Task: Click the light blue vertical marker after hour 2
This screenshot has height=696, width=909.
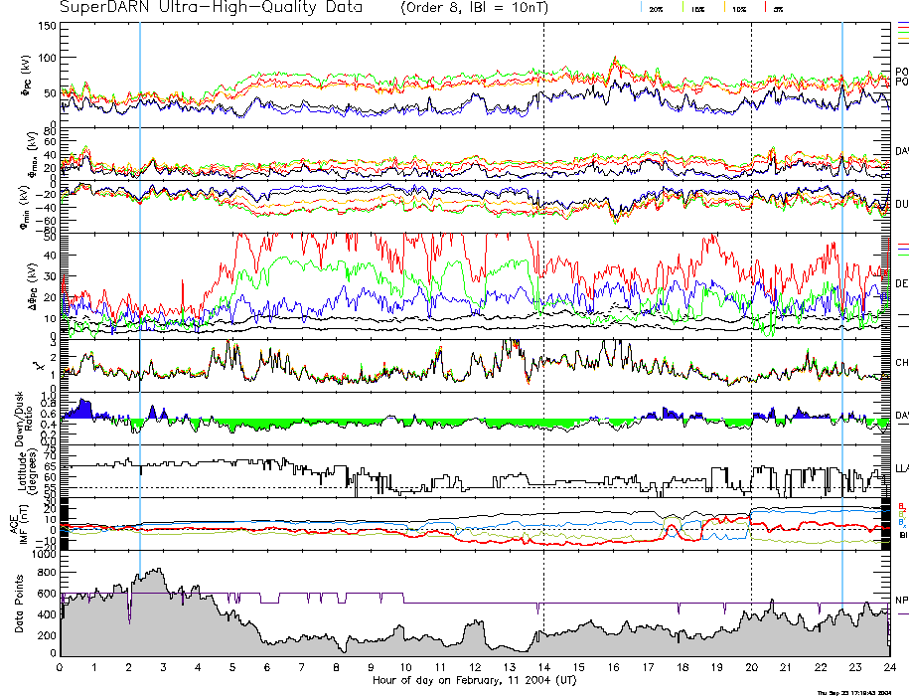Action: point(140,298)
